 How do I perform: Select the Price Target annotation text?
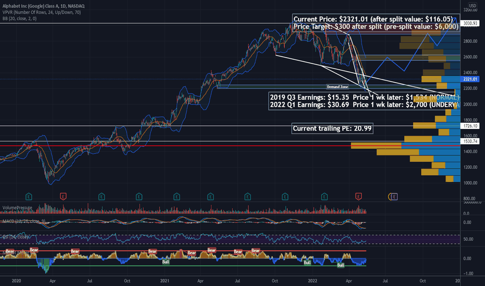coord(376,27)
